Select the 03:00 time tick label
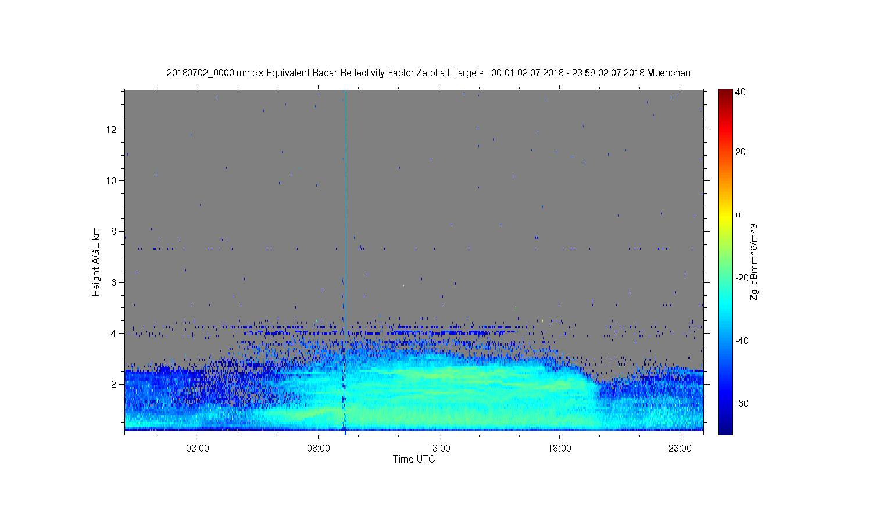Screen dimensions: 872x523 (198, 449)
